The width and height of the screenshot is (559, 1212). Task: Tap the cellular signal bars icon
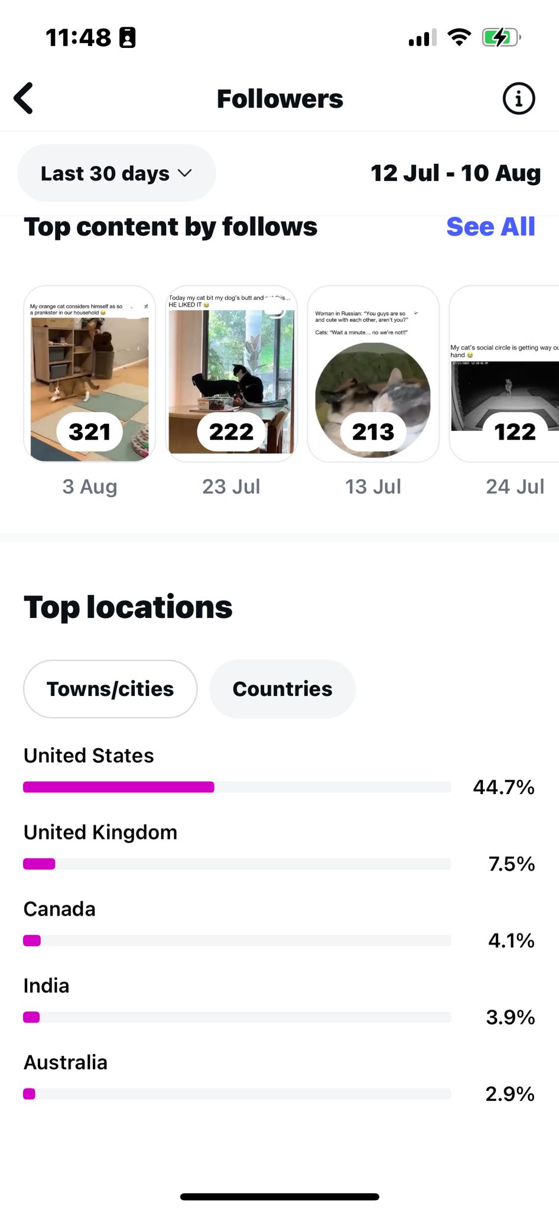(x=422, y=38)
